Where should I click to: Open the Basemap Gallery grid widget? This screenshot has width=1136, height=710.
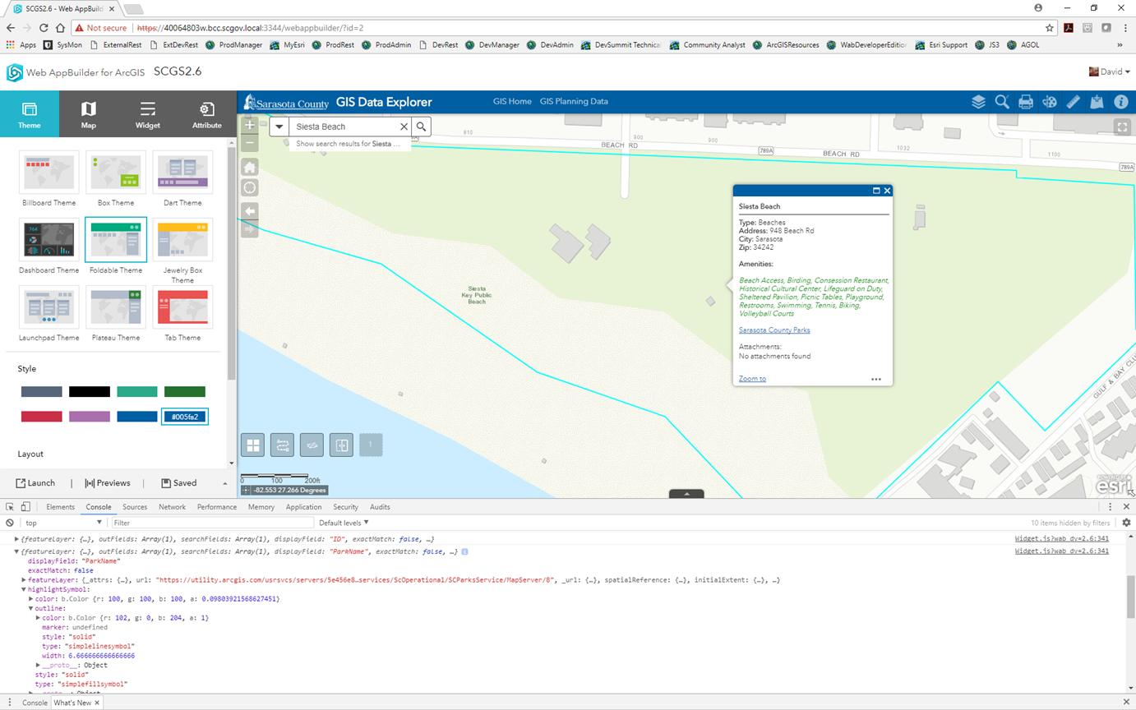pos(252,445)
